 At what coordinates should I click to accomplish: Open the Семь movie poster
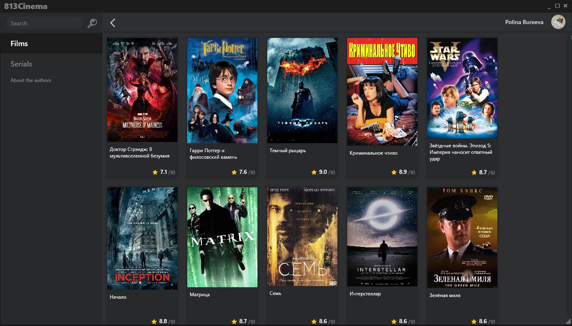click(x=302, y=237)
